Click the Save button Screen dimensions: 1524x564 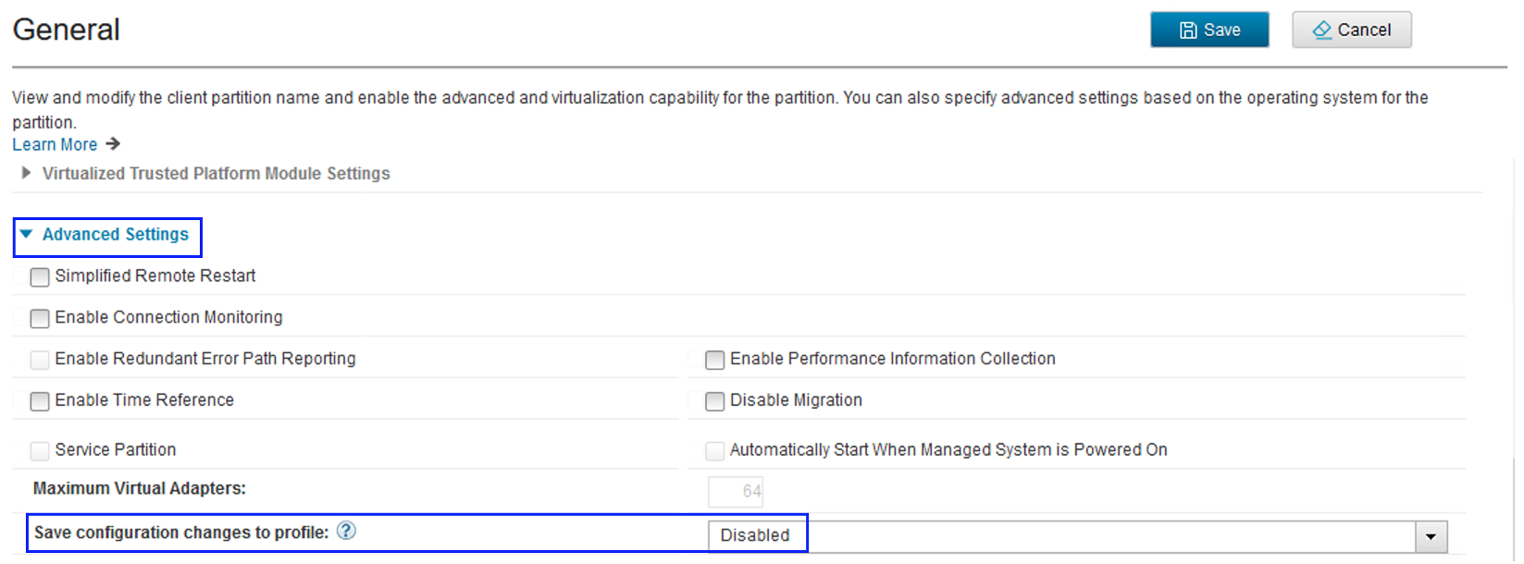(x=1208, y=30)
